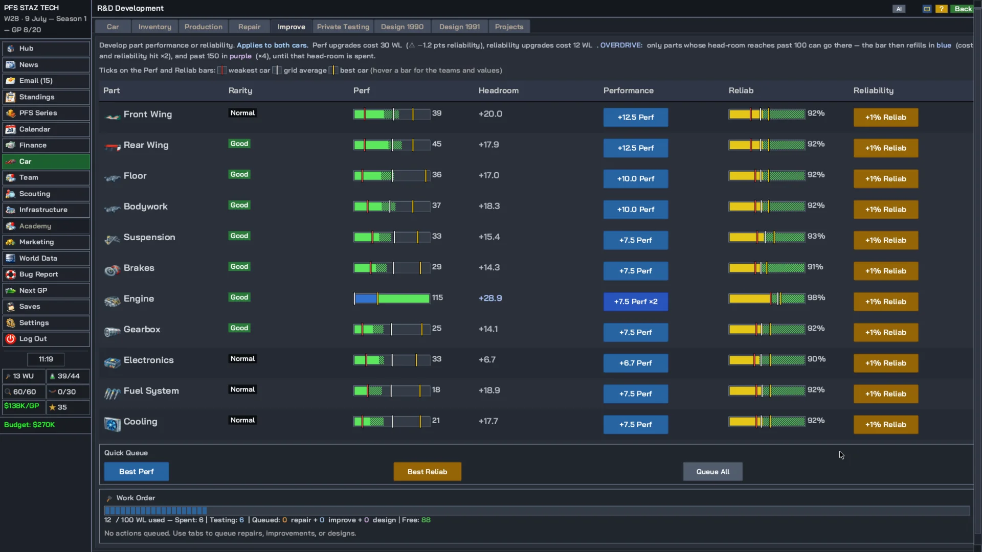Switch to Private Testing tab
This screenshot has width=982, height=552.
point(343,27)
